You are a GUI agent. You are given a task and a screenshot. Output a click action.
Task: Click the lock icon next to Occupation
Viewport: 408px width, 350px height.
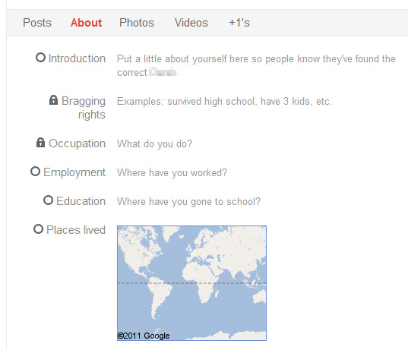[40, 143]
